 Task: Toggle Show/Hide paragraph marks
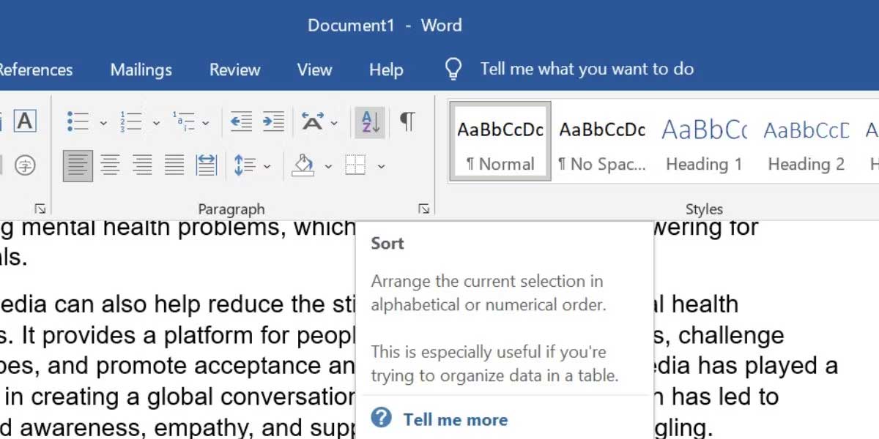pyautogui.click(x=407, y=121)
